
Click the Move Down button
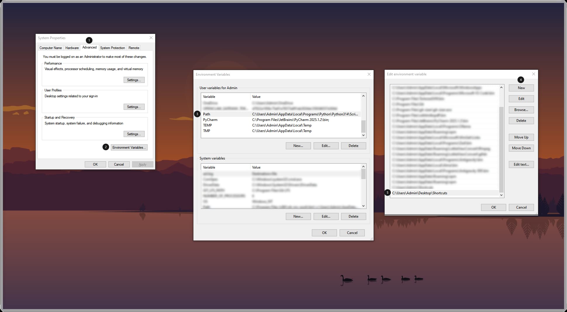tap(521, 148)
